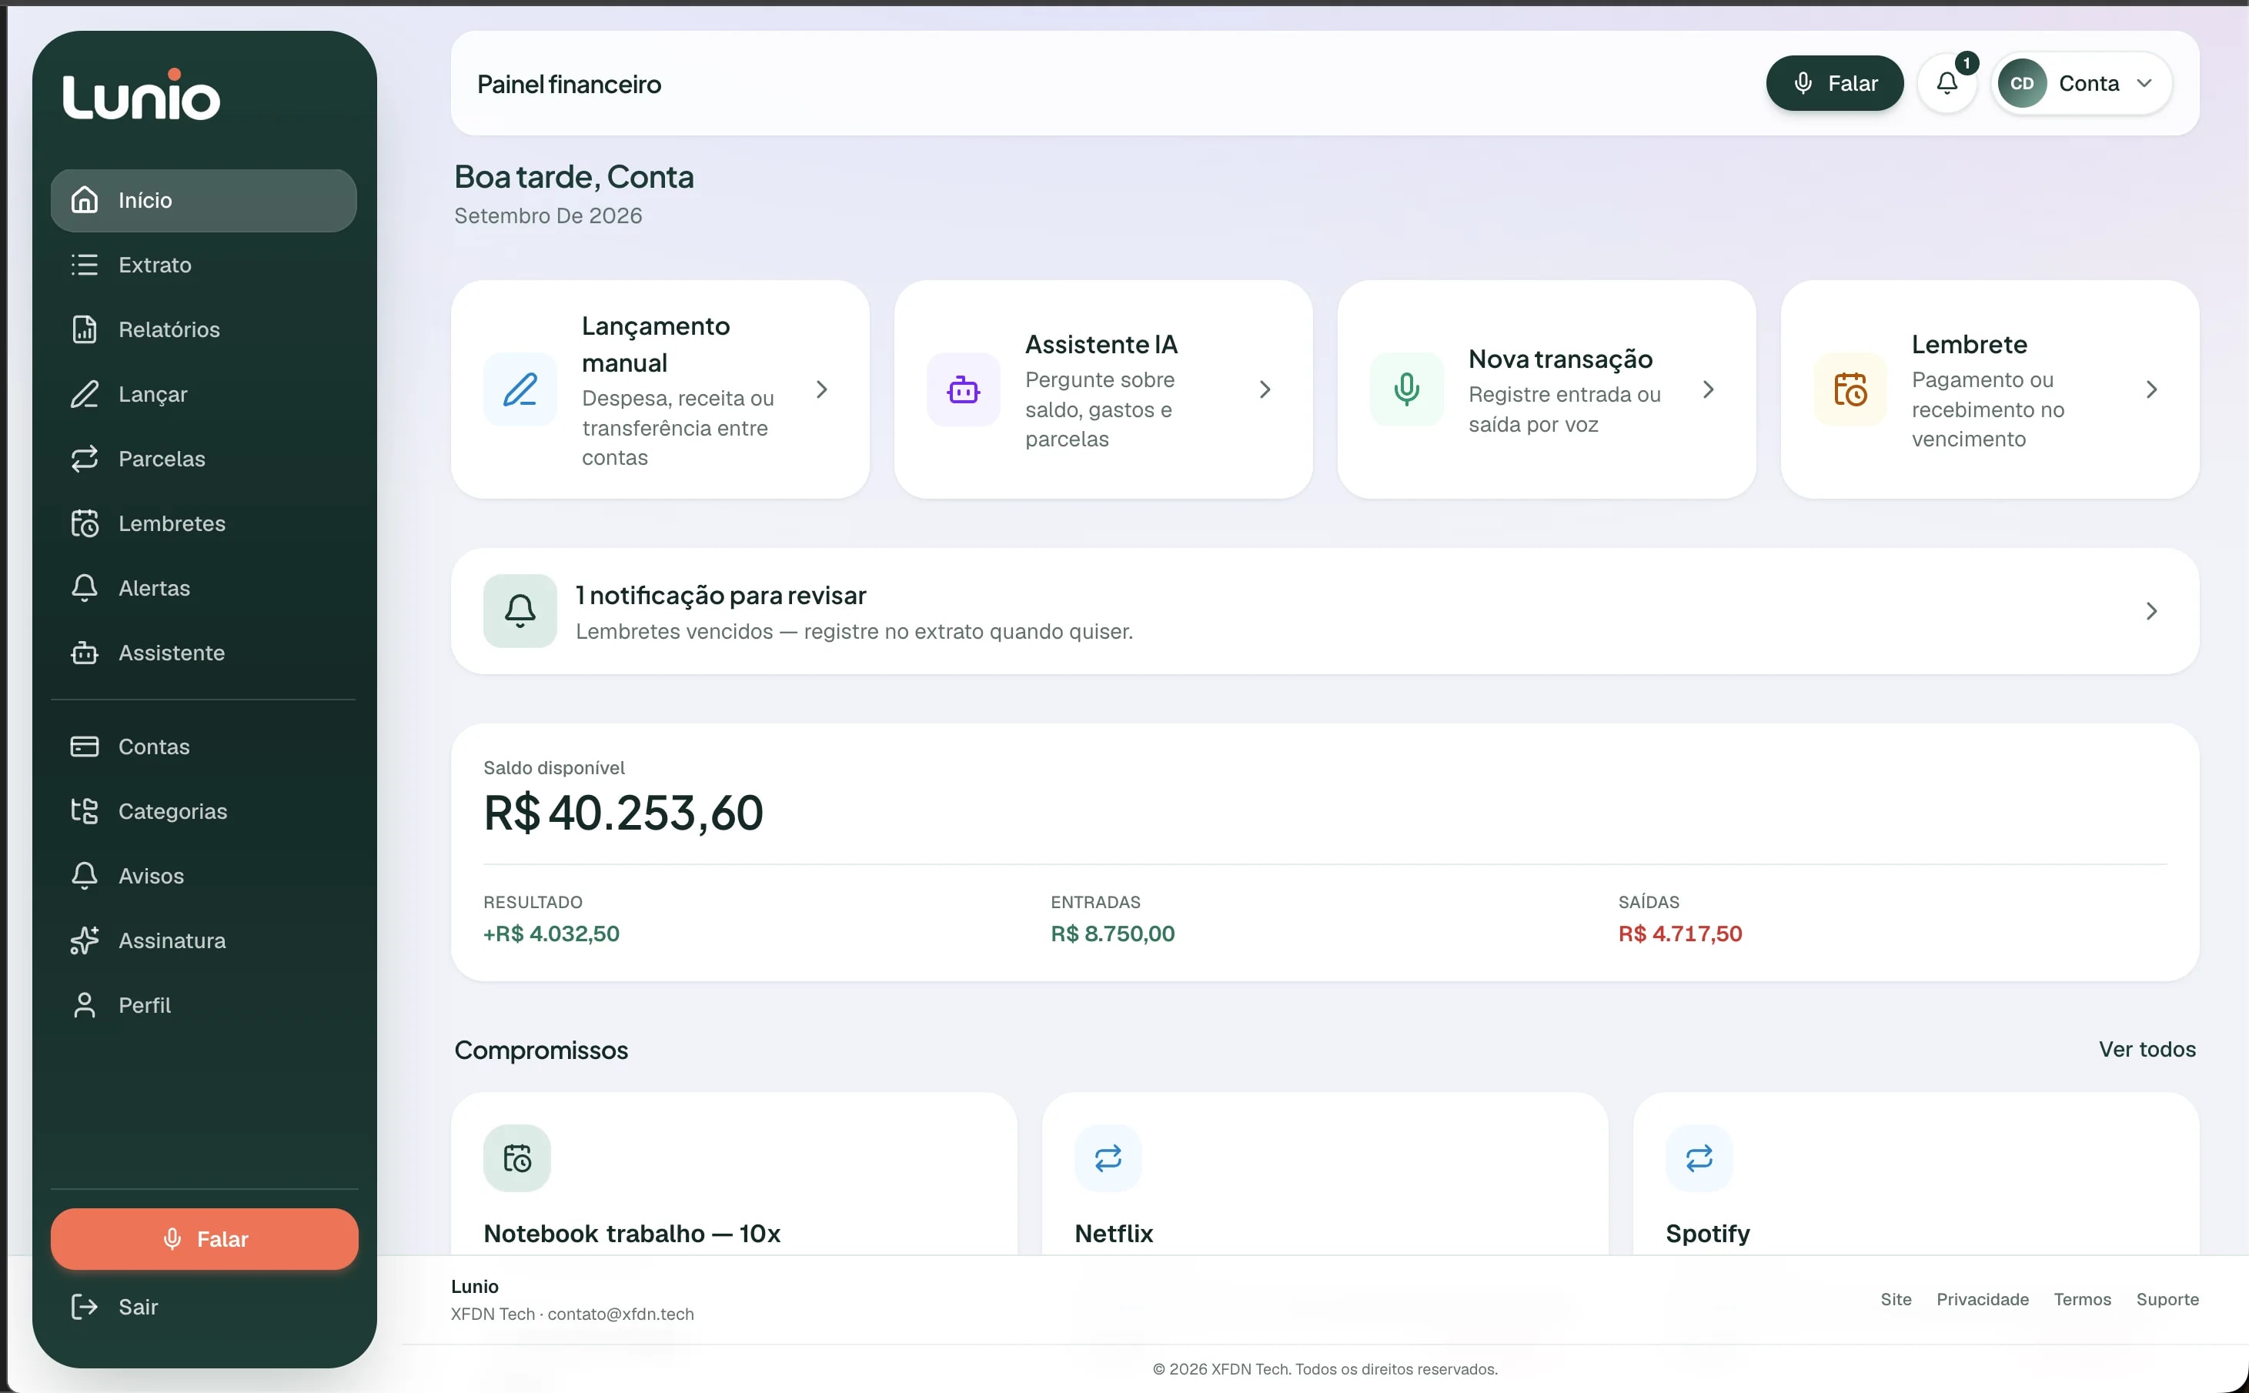This screenshot has width=2249, height=1393.
Task: Click the robot icon beside Assistente
Action: [85, 653]
